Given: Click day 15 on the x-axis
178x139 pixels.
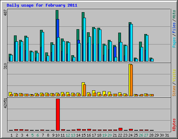Looking at the screenshot, I should [83, 135].
